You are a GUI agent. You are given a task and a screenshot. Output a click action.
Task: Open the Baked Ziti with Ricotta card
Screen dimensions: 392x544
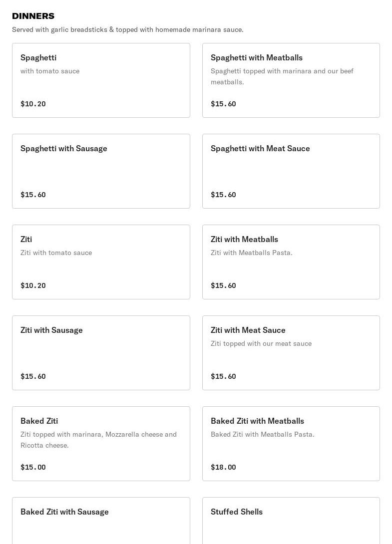click(x=101, y=444)
